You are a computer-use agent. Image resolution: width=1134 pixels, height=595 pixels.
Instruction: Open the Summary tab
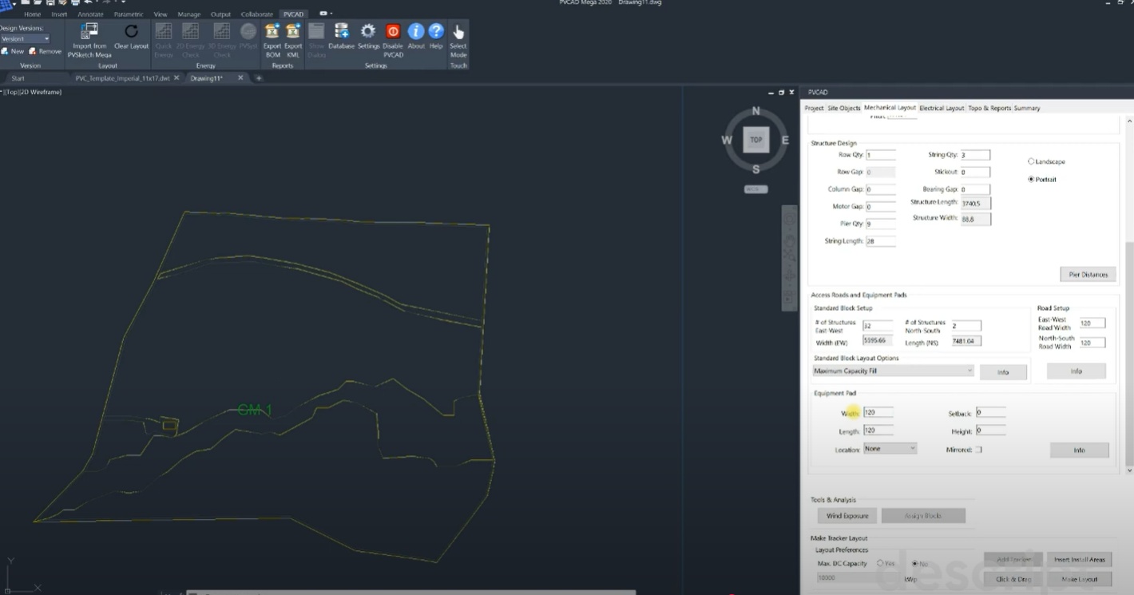coord(1027,108)
